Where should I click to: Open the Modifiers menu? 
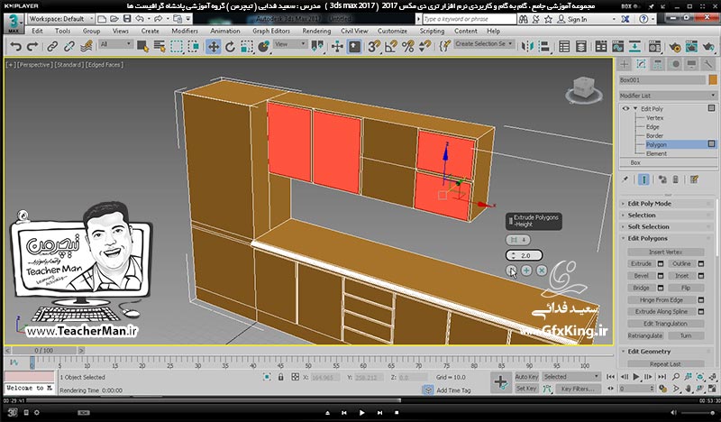(185, 31)
